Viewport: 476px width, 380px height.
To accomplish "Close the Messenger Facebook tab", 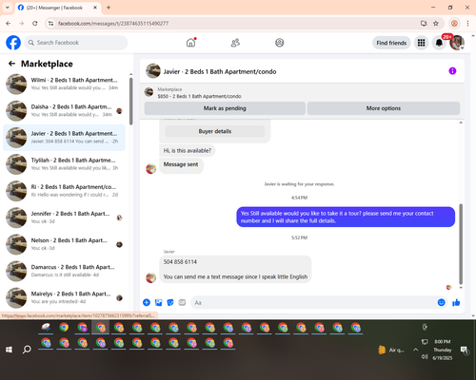I will (x=95, y=8).
